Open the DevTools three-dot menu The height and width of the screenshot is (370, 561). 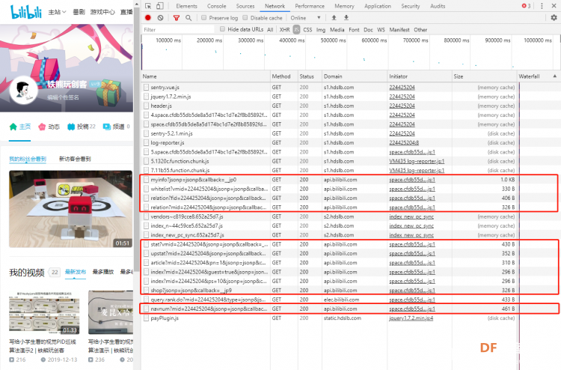click(542, 6)
